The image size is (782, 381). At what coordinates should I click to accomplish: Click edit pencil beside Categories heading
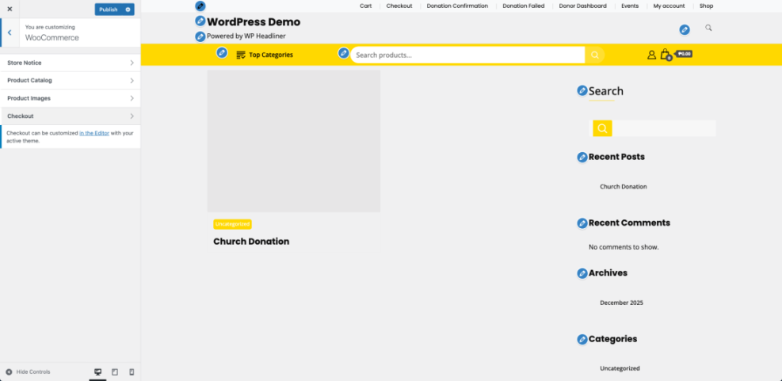click(582, 339)
